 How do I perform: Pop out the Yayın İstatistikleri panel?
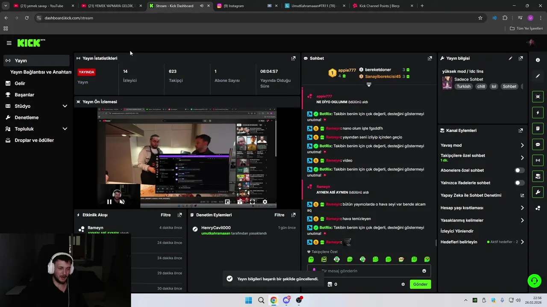tap(293, 58)
